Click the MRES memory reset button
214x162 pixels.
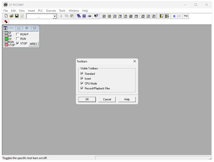[x=33, y=44]
